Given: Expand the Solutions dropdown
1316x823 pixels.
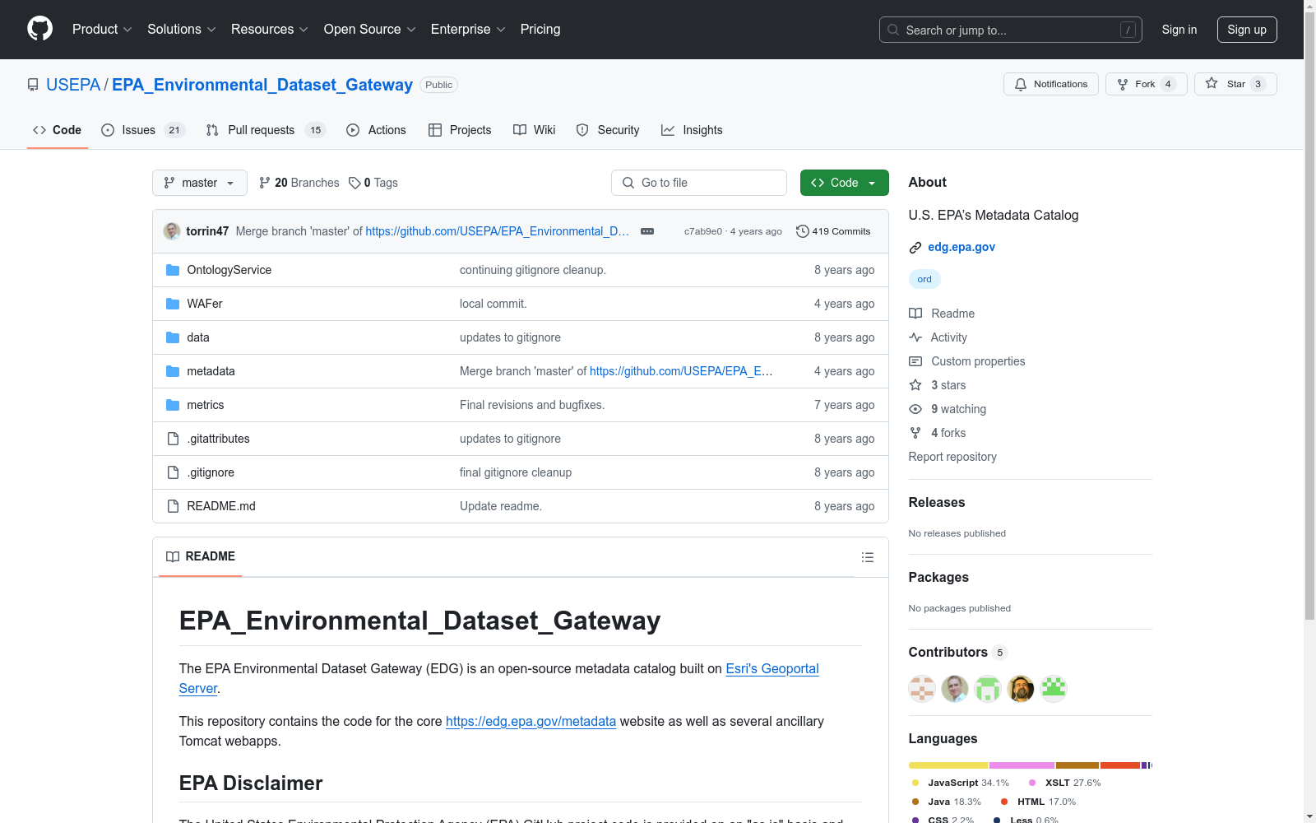Looking at the screenshot, I should [x=182, y=30].
